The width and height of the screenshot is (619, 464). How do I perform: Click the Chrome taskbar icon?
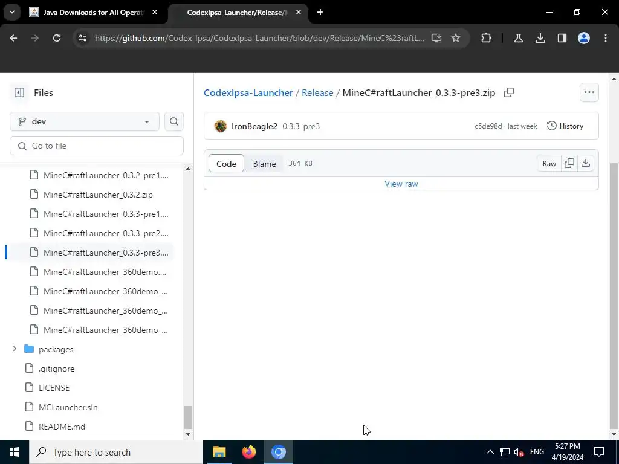click(279, 452)
